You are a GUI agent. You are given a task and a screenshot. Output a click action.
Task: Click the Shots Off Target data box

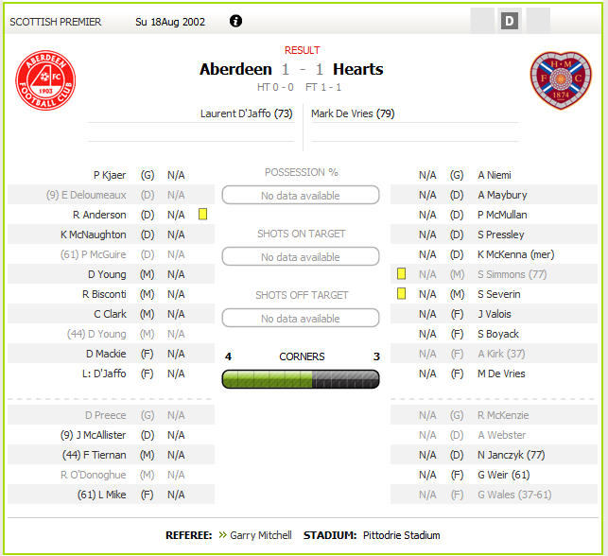[x=301, y=318]
